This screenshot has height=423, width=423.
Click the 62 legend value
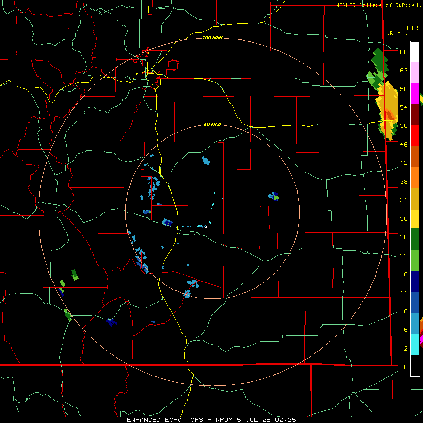pos(404,70)
